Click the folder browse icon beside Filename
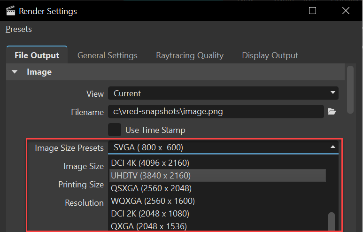Screen dimensions: 363x232 point(332,112)
